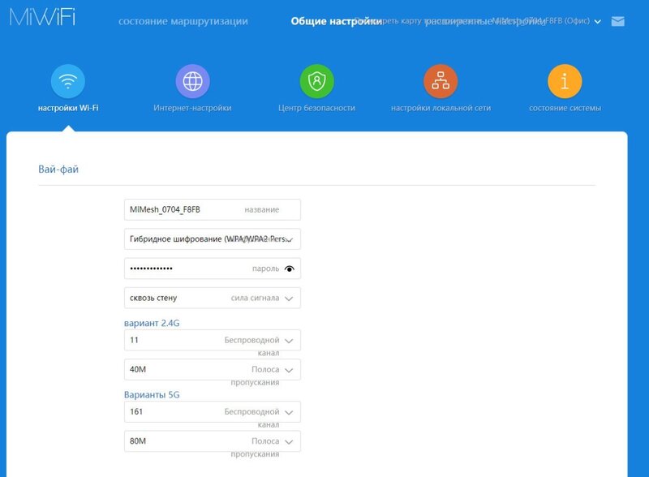The image size is (649, 477).
Task: Click the настройки локальной сети label
Action: [441, 108]
